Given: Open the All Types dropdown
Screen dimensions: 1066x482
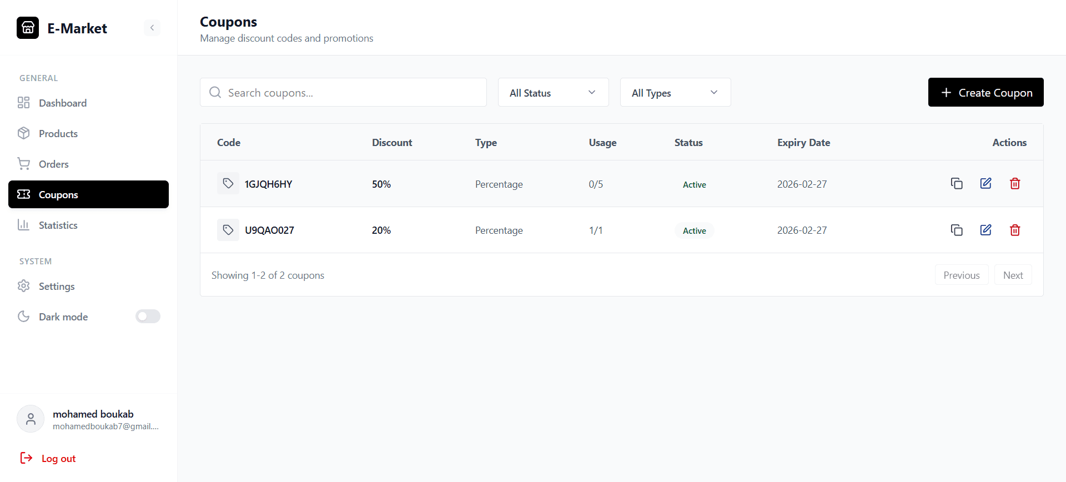Looking at the screenshot, I should click(675, 92).
